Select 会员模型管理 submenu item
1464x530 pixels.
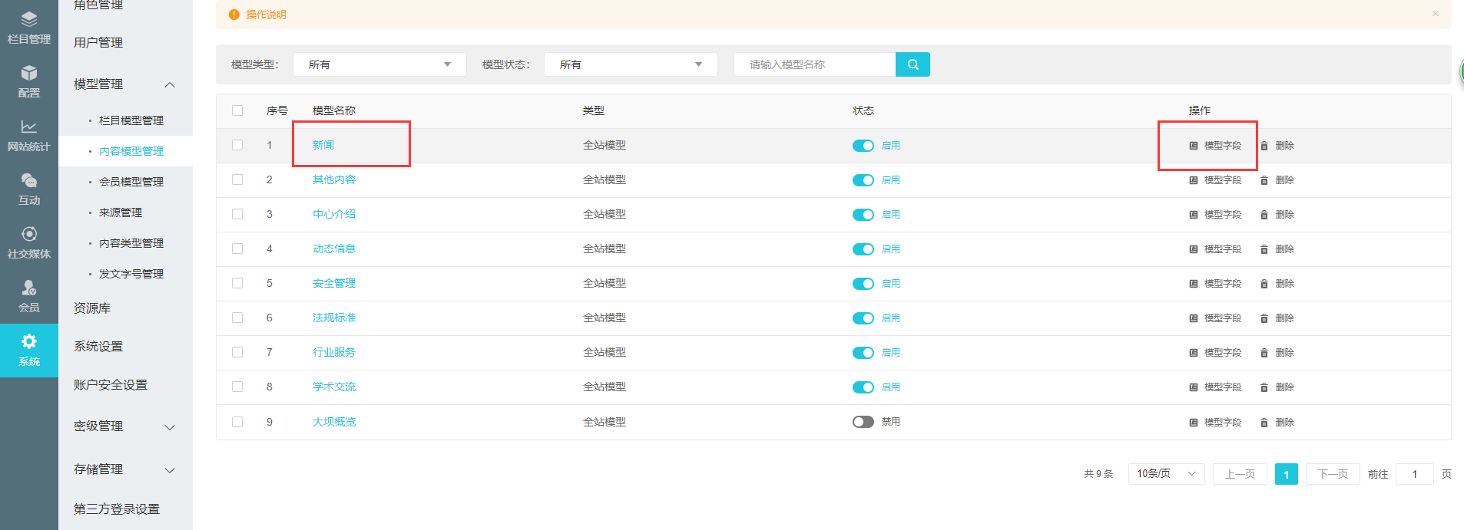[131, 182]
